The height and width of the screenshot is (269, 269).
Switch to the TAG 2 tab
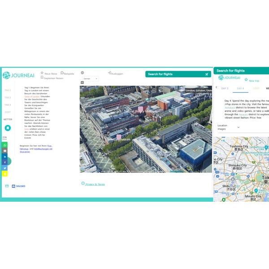[x=8, y=97]
